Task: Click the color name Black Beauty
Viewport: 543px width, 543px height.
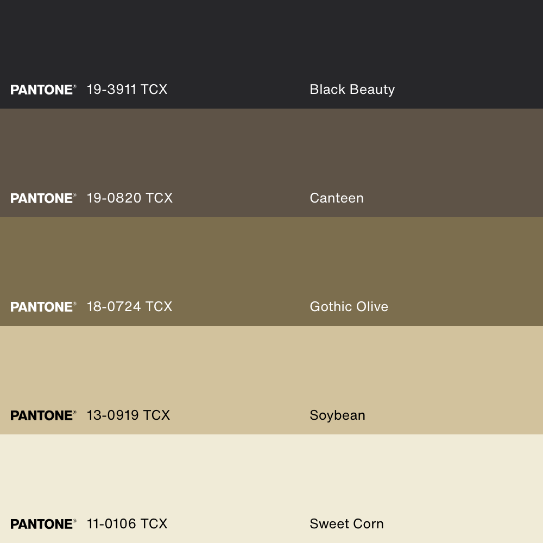Action: 352,90
